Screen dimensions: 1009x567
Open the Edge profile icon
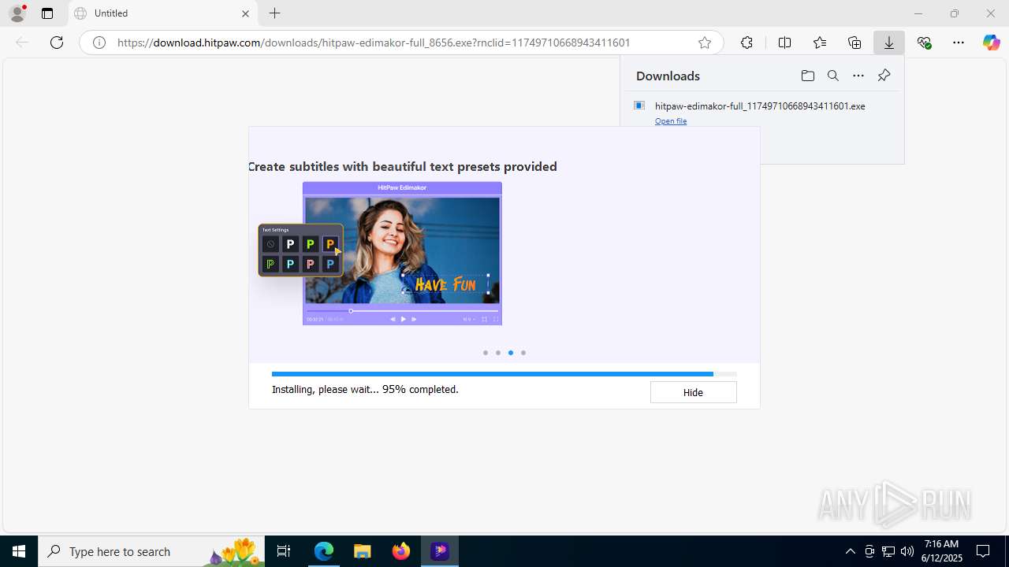17,13
